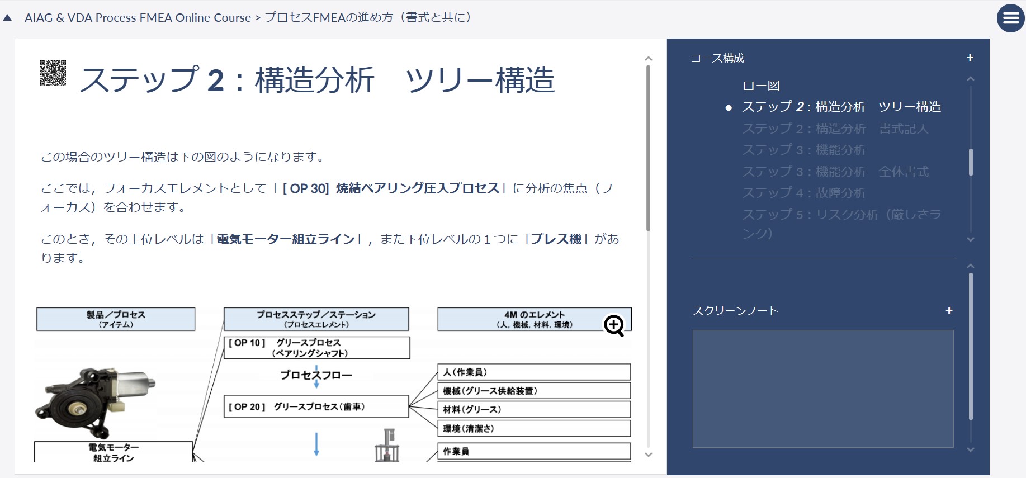Expand the コース構成 section plus icon

click(970, 58)
